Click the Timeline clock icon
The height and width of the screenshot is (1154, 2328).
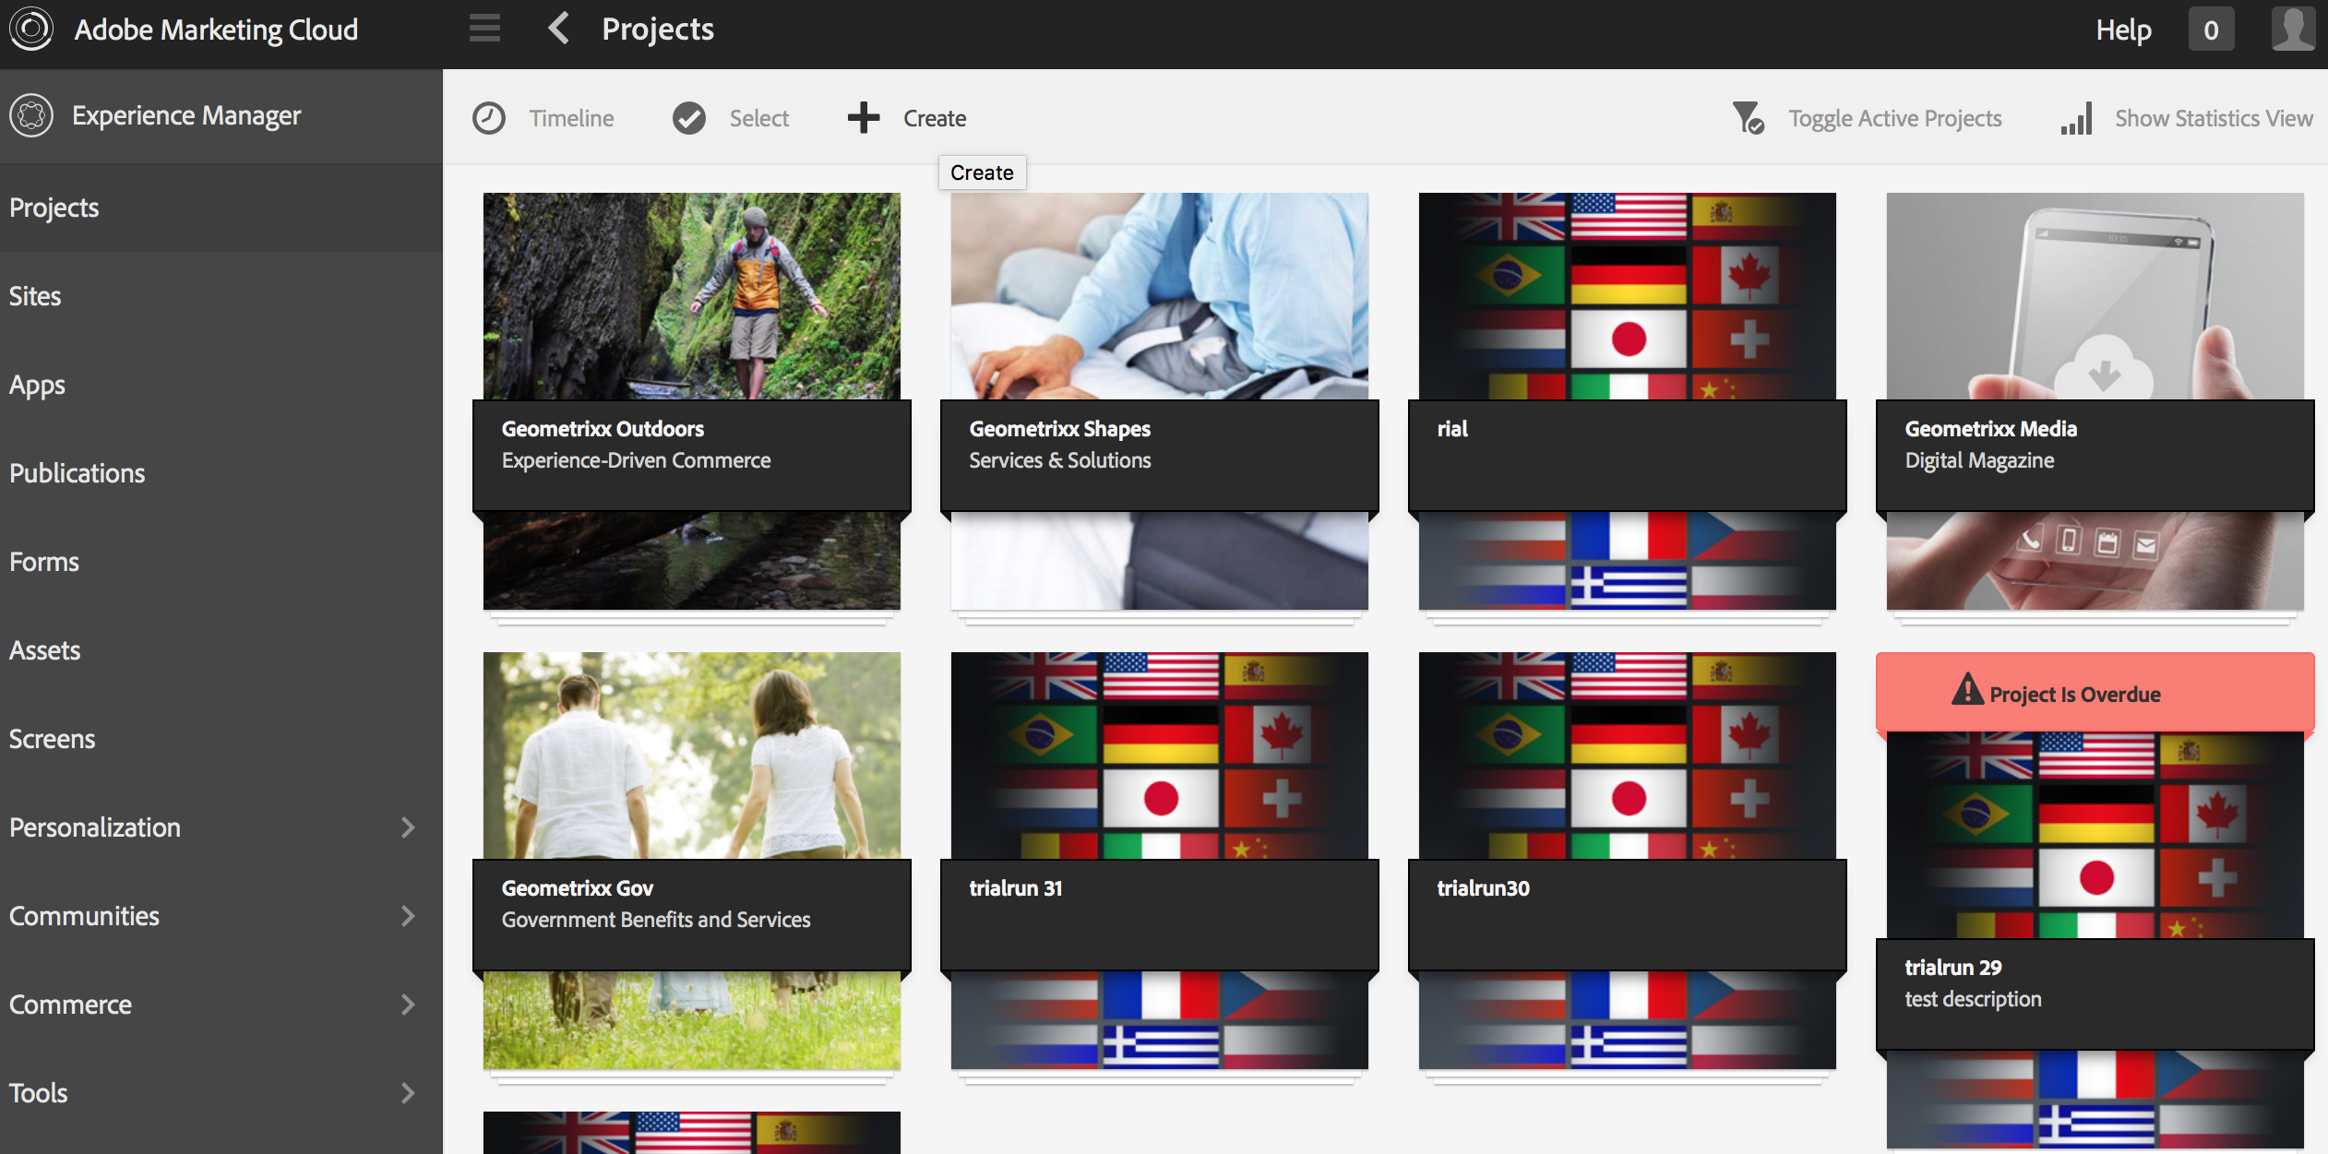489,118
